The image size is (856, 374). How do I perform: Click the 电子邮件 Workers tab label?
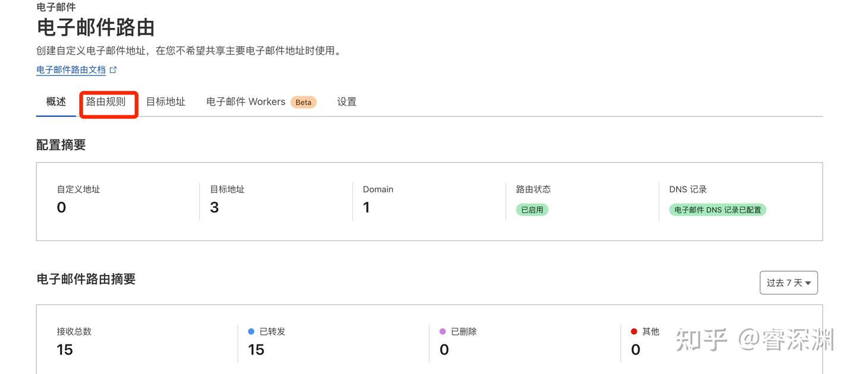pyautogui.click(x=245, y=102)
